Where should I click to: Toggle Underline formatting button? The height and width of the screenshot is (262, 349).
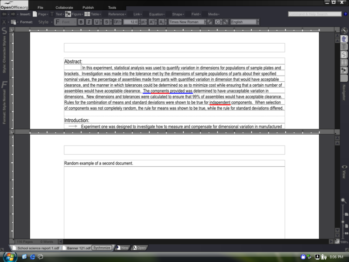click(x=96, y=22)
